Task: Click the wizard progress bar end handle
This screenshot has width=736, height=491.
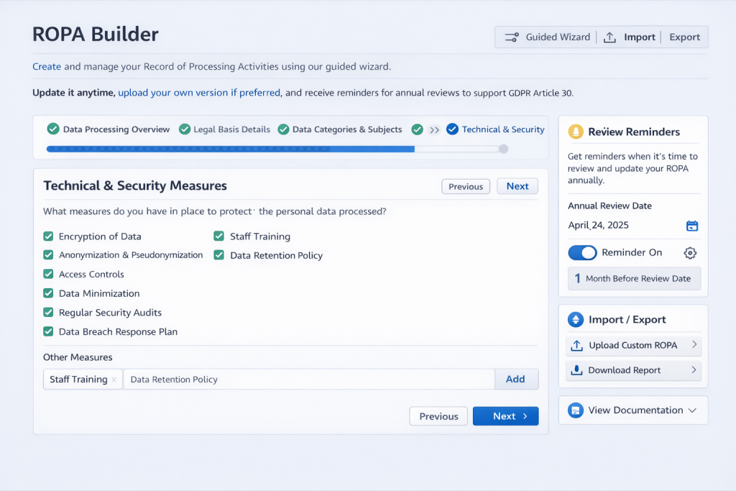Action: [503, 149]
